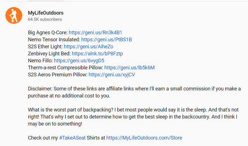Screen dimensions: 248x146
Task: Click the "Big Agnes Q-Core:" label text
Action: coord(48,33)
